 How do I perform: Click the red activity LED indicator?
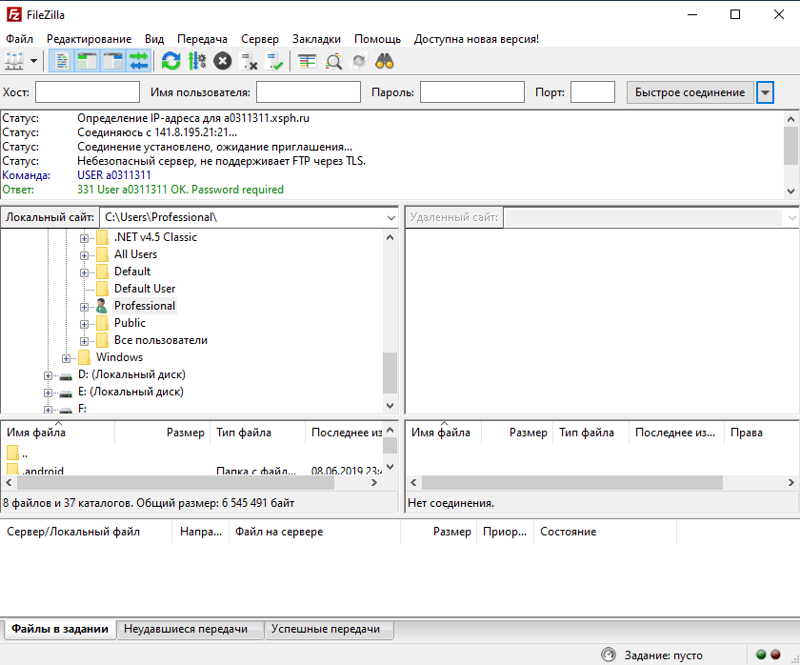coord(775,655)
